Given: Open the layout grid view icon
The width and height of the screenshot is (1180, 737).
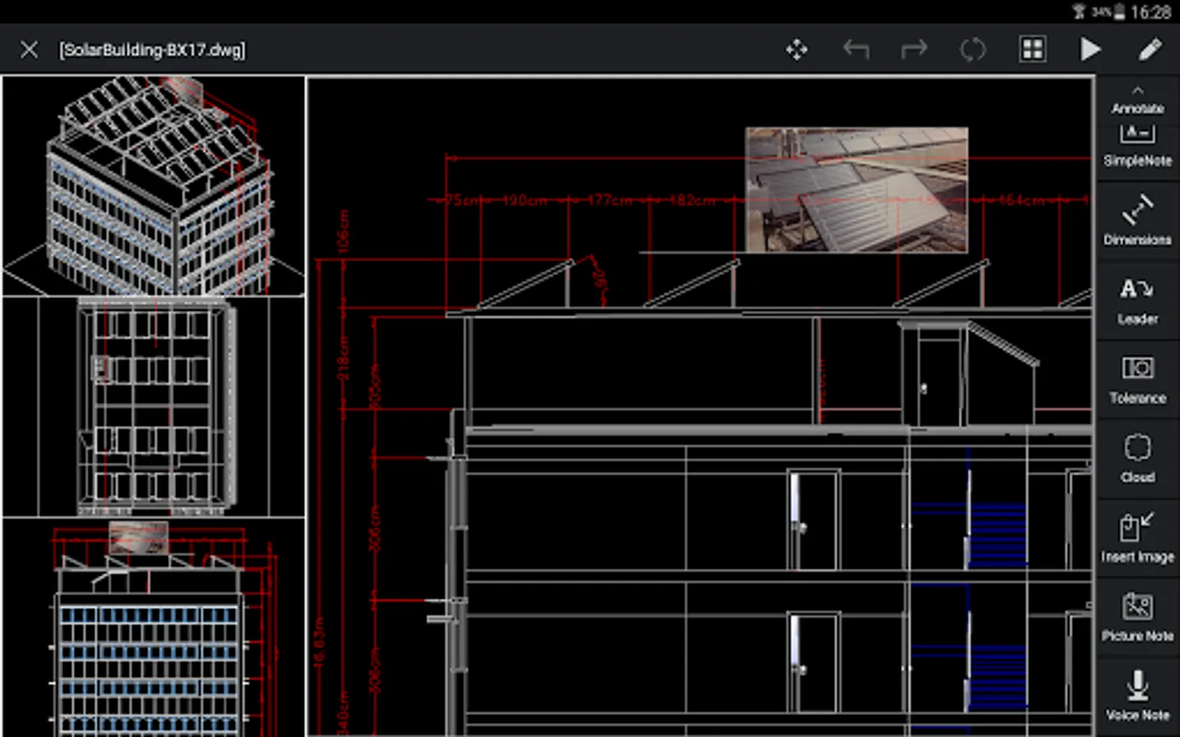Looking at the screenshot, I should pyautogui.click(x=1032, y=50).
